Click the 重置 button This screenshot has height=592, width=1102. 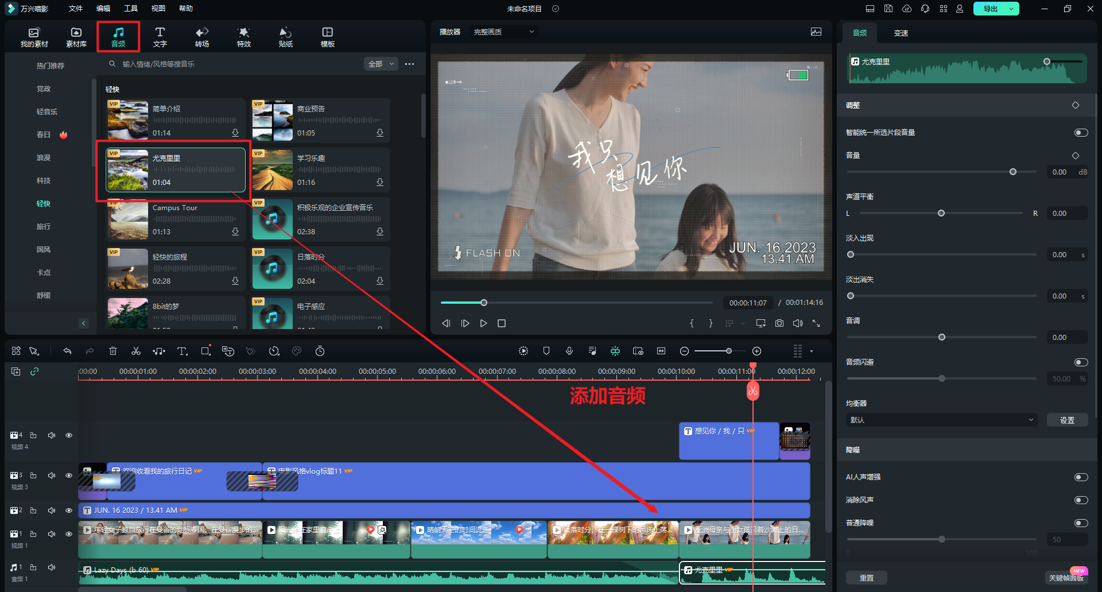click(x=866, y=578)
